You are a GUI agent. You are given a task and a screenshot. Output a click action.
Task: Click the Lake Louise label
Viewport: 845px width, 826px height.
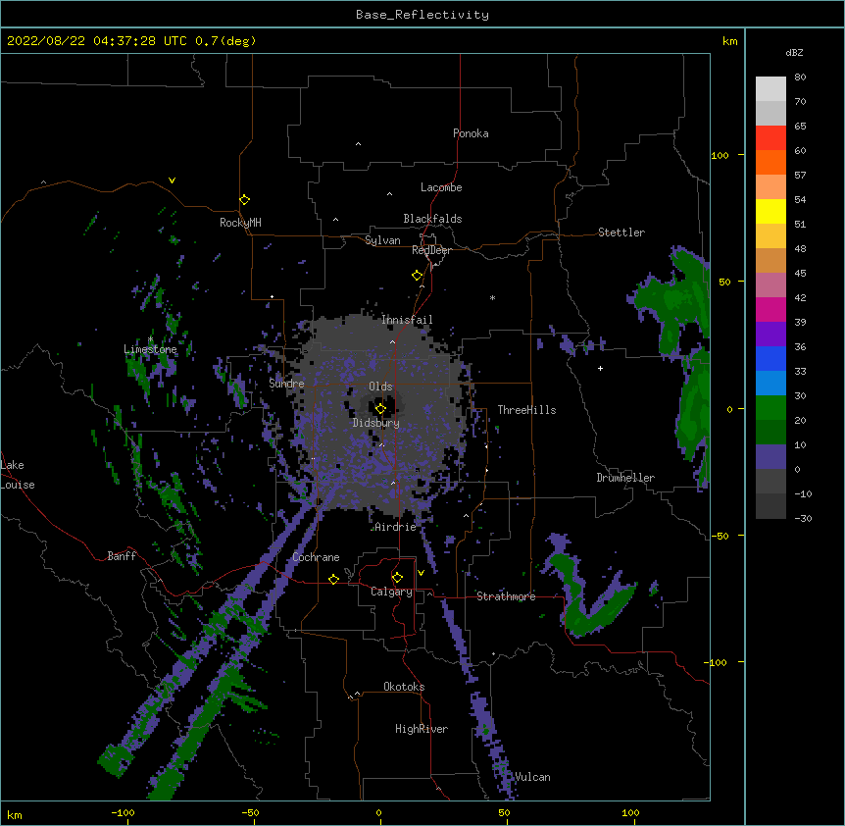[x=18, y=475]
